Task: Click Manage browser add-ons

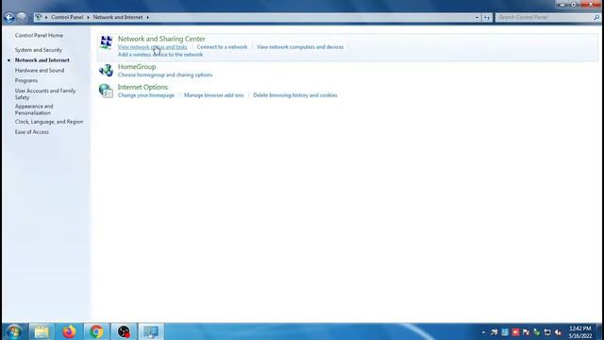Action: coord(214,95)
